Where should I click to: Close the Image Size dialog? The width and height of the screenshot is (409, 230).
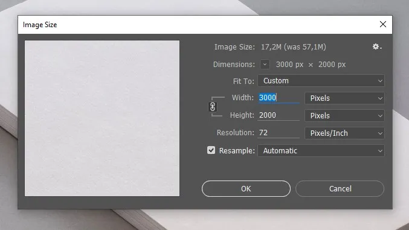coord(383,24)
